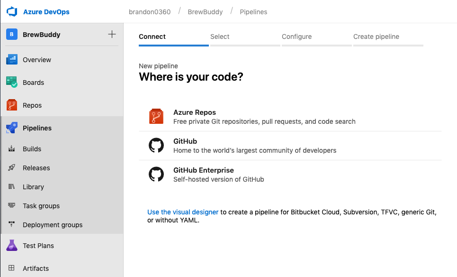Screen dimensions: 457x277
Task: Click the Boards sidebar icon
Action: tap(12, 83)
